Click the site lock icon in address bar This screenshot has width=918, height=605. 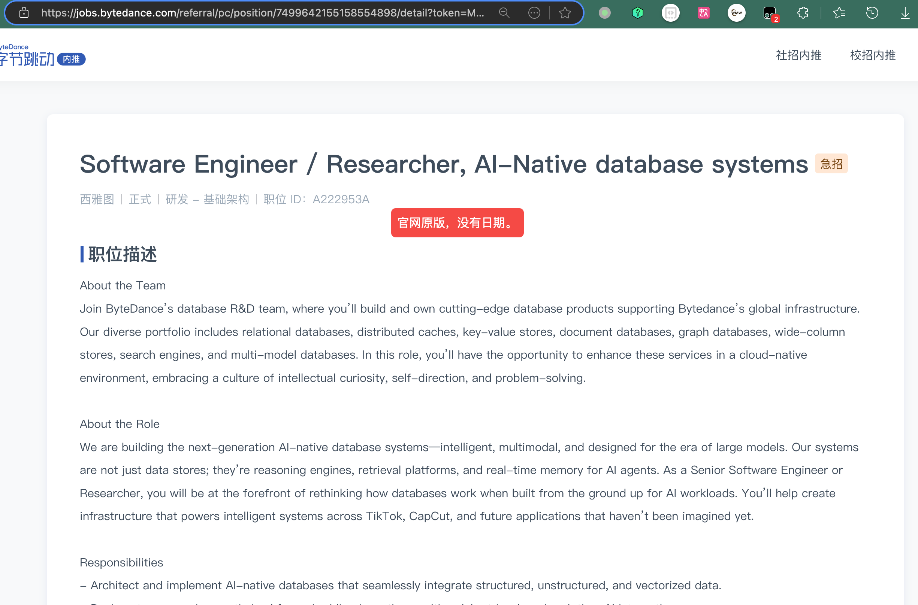[24, 13]
